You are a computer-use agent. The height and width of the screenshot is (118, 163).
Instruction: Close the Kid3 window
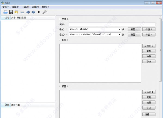(x=159, y=3)
